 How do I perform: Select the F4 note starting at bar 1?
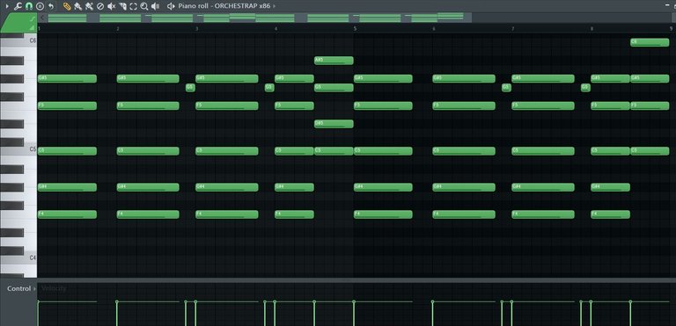click(67, 214)
